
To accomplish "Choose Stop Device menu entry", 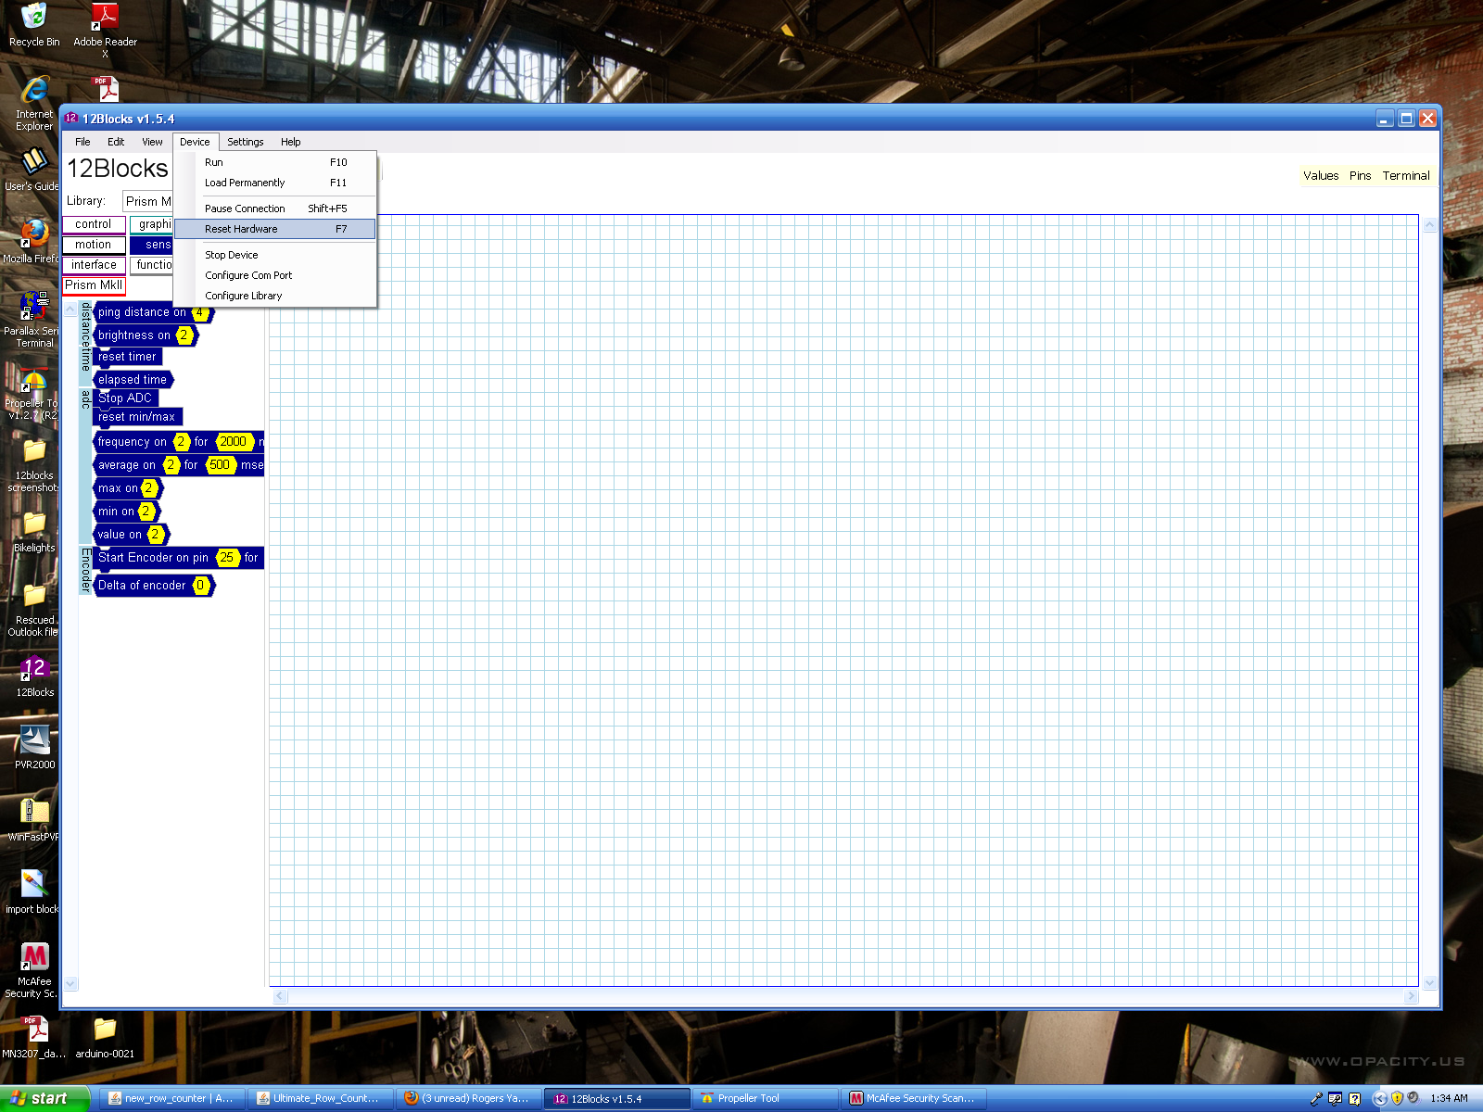I will pyautogui.click(x=275, y=255).
